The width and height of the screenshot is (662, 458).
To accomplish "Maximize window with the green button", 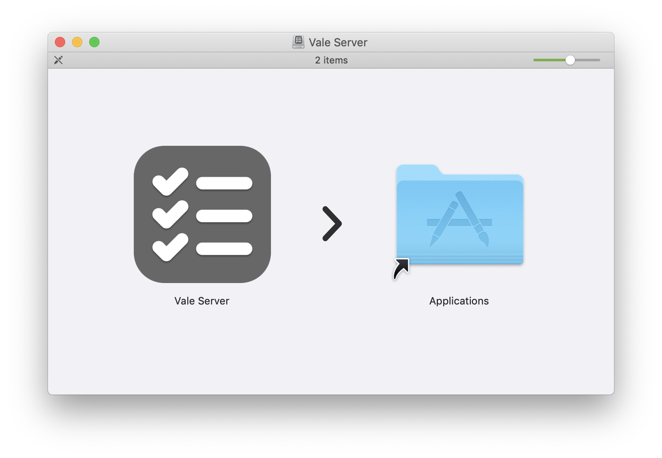I will click(94, 42).
